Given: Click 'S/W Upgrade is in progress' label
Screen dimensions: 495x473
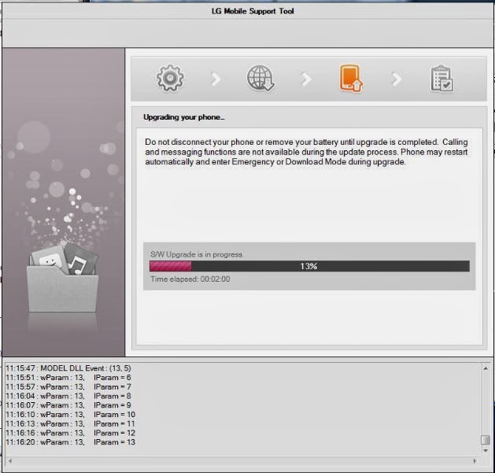Looking at the screenshot, I should click(197, 254).
